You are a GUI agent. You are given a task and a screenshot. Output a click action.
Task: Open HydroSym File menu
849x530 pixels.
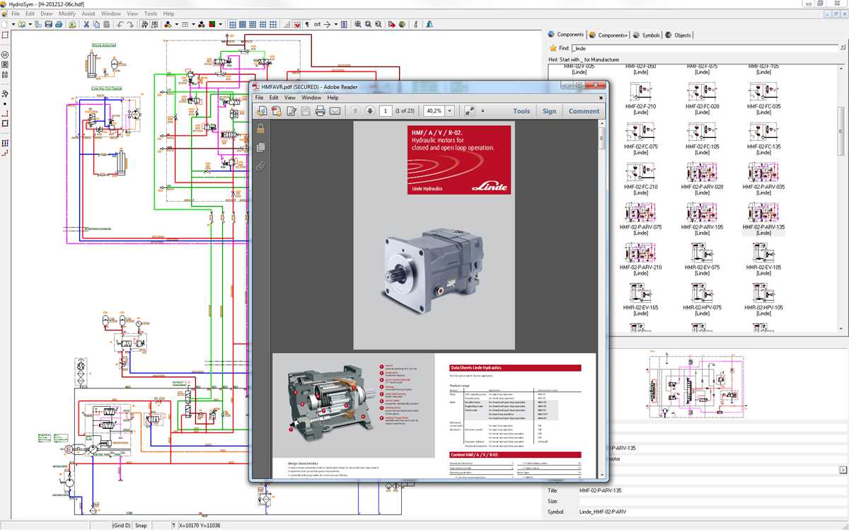[15, 13]
